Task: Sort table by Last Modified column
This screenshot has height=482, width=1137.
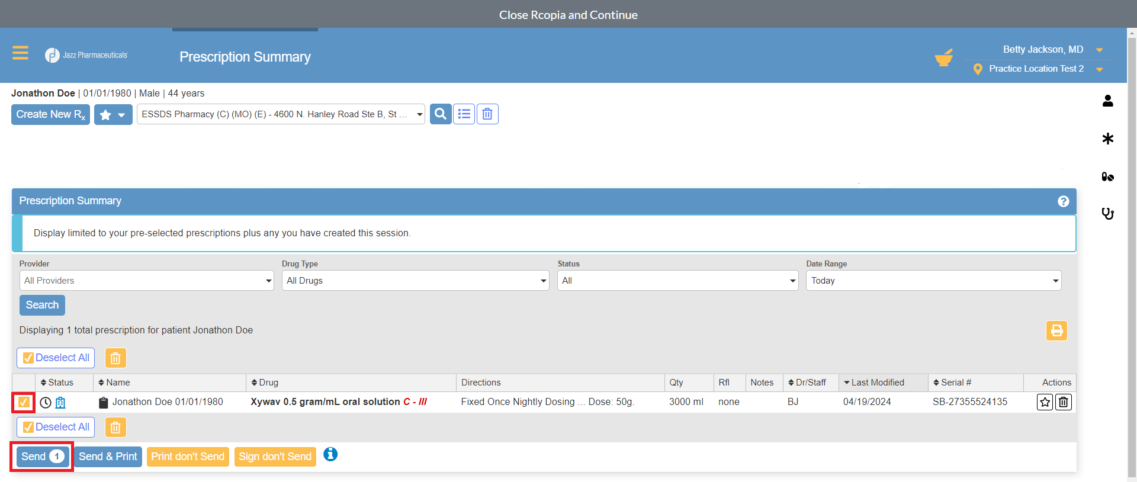Action: (874, 383)
